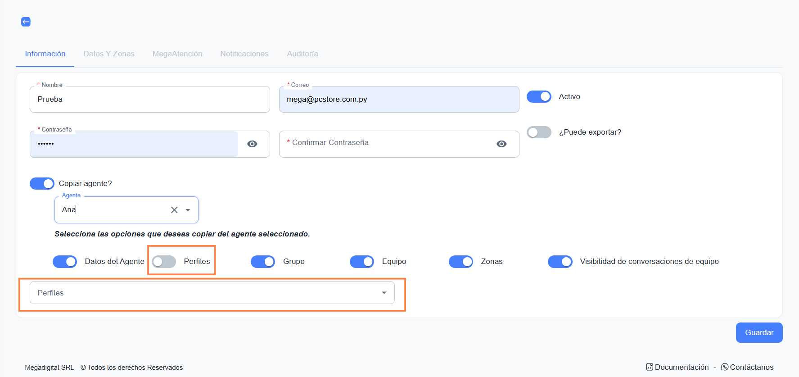This screenshot has height=377, width=799.
Task: Go to the Auditoría tab
Action: tap(302, 54)
